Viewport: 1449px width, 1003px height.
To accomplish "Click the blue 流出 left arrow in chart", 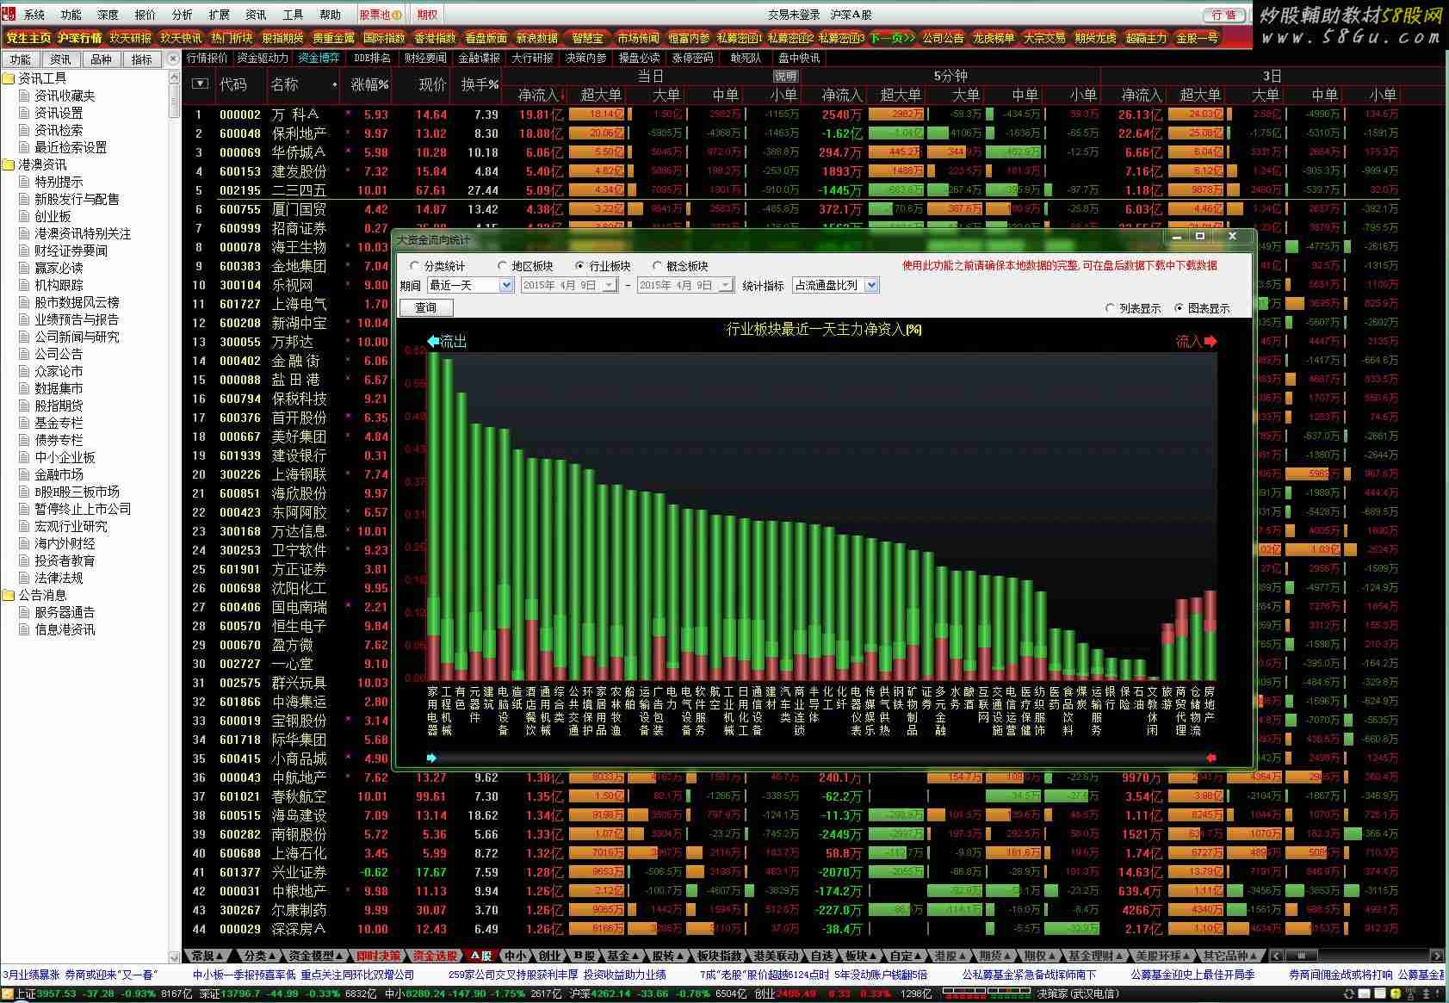I will coord(433,342).
